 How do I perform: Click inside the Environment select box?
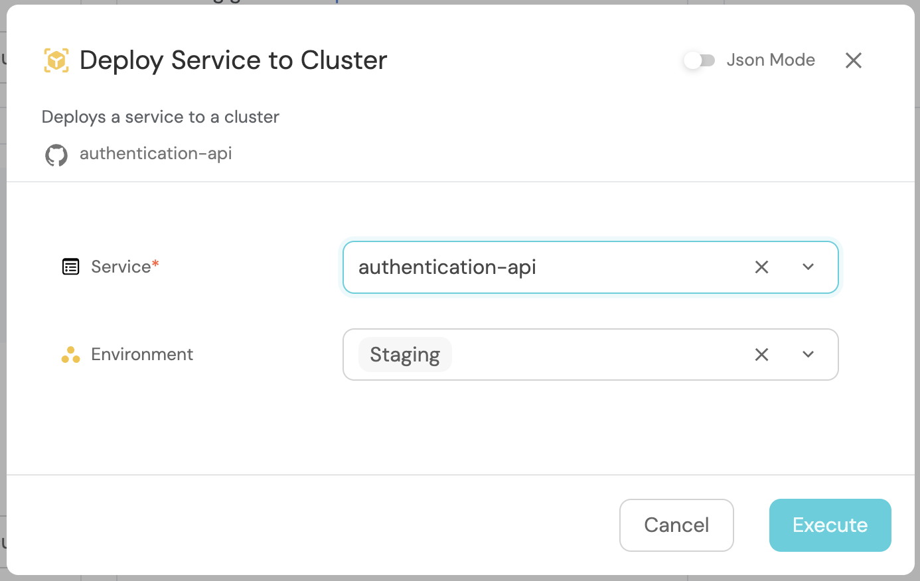597,355
